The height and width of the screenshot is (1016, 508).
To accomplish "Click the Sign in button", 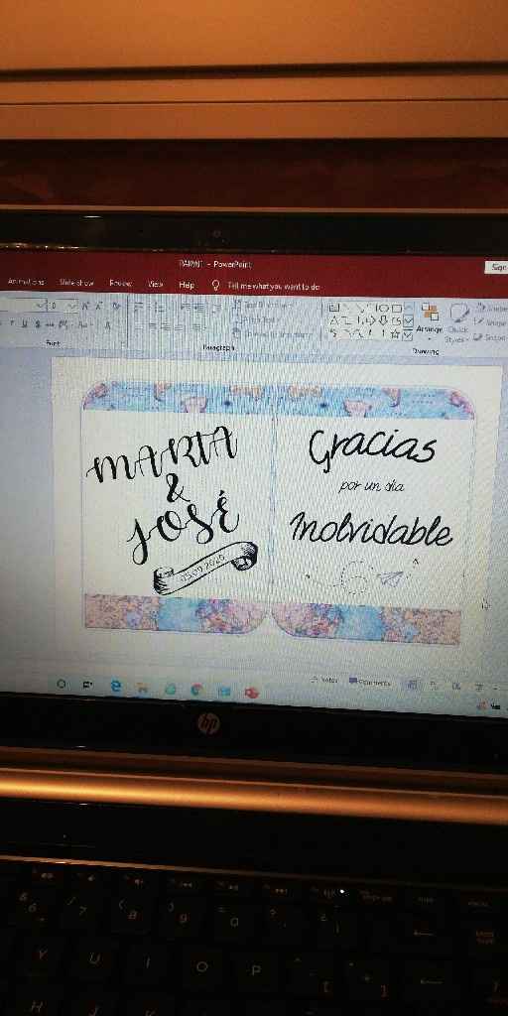I will 496,266.
